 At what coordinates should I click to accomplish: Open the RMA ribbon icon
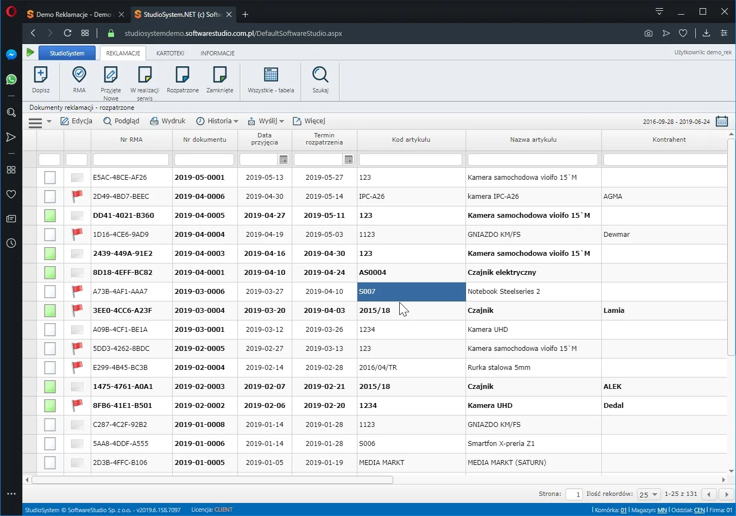point(79,74)
